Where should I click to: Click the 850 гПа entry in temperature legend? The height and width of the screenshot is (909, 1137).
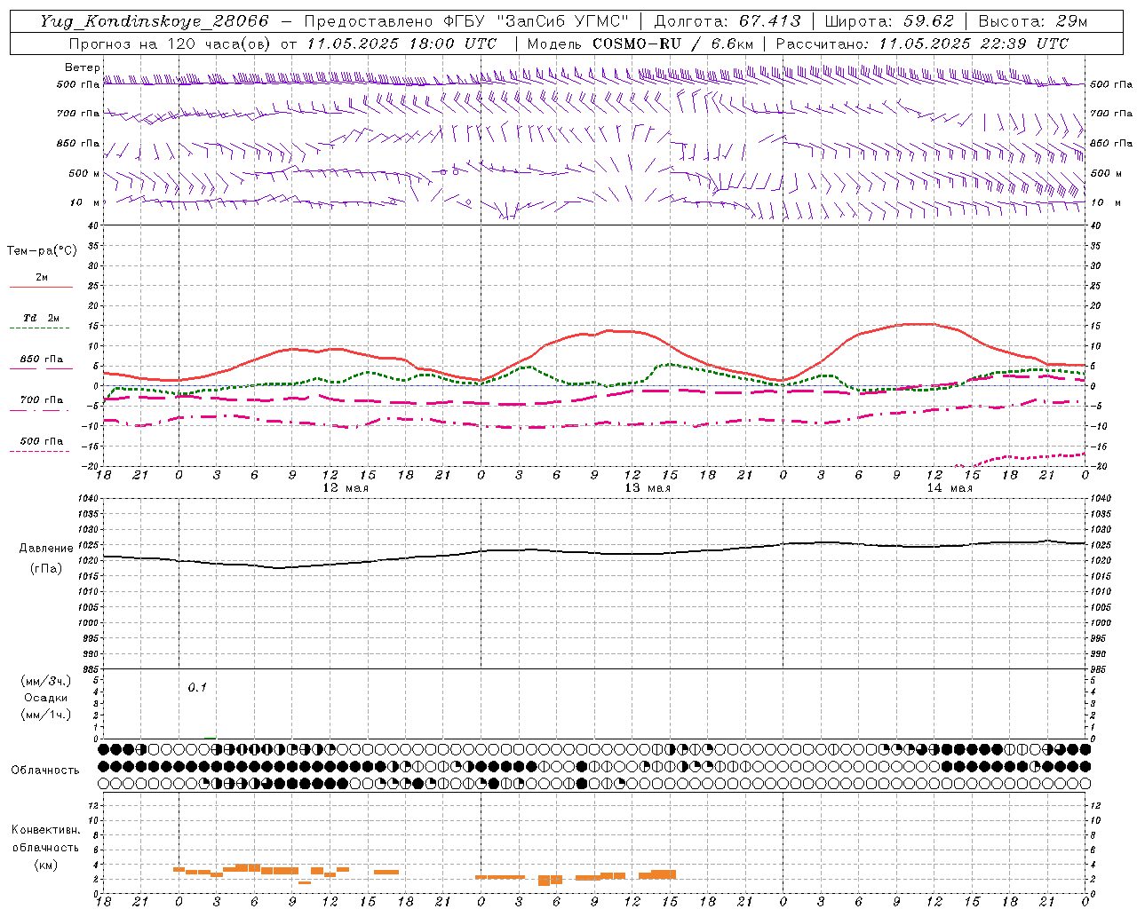(42, 360)
